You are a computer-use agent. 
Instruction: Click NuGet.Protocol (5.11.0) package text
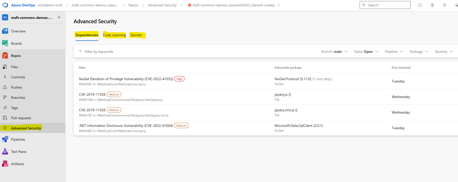coord(293,79)
